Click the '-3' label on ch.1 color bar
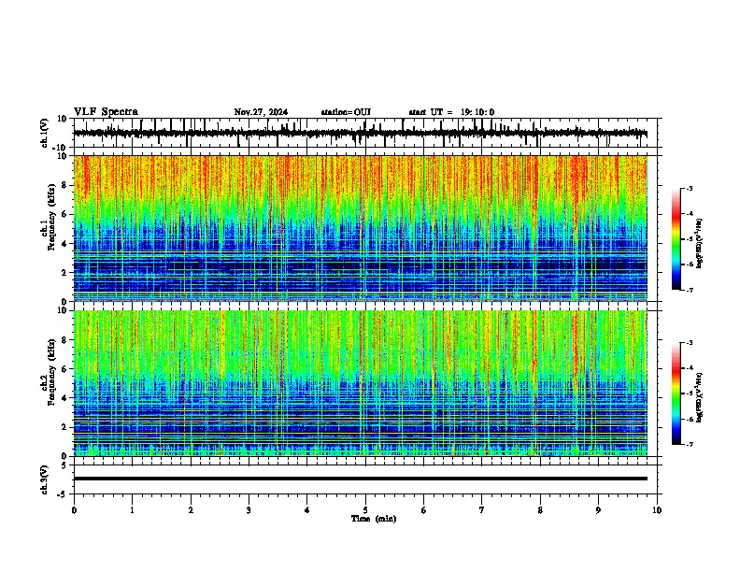This screenshot has height=572, width=740. [690, 188]
